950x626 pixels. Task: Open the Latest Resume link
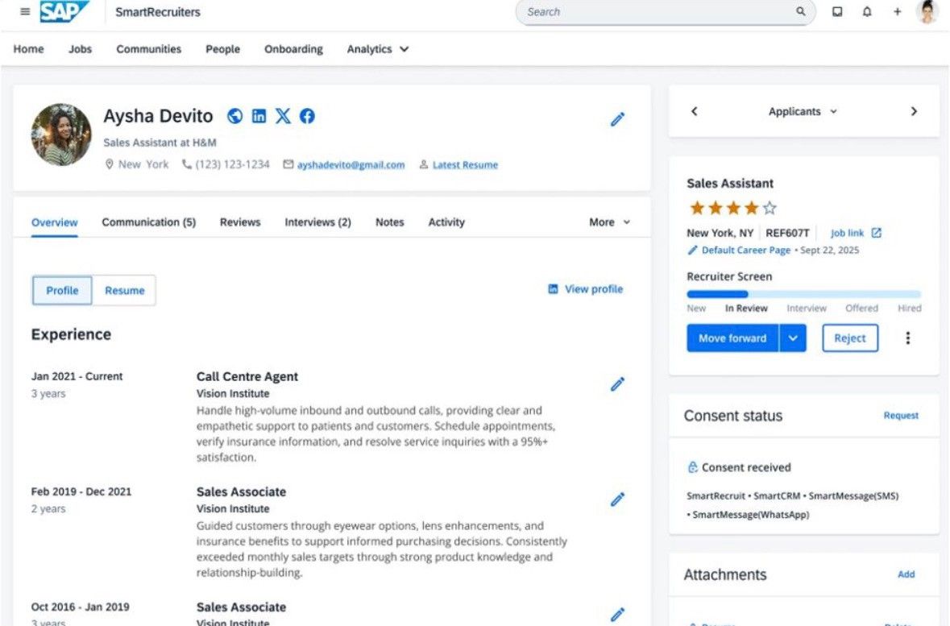(465, 165)
